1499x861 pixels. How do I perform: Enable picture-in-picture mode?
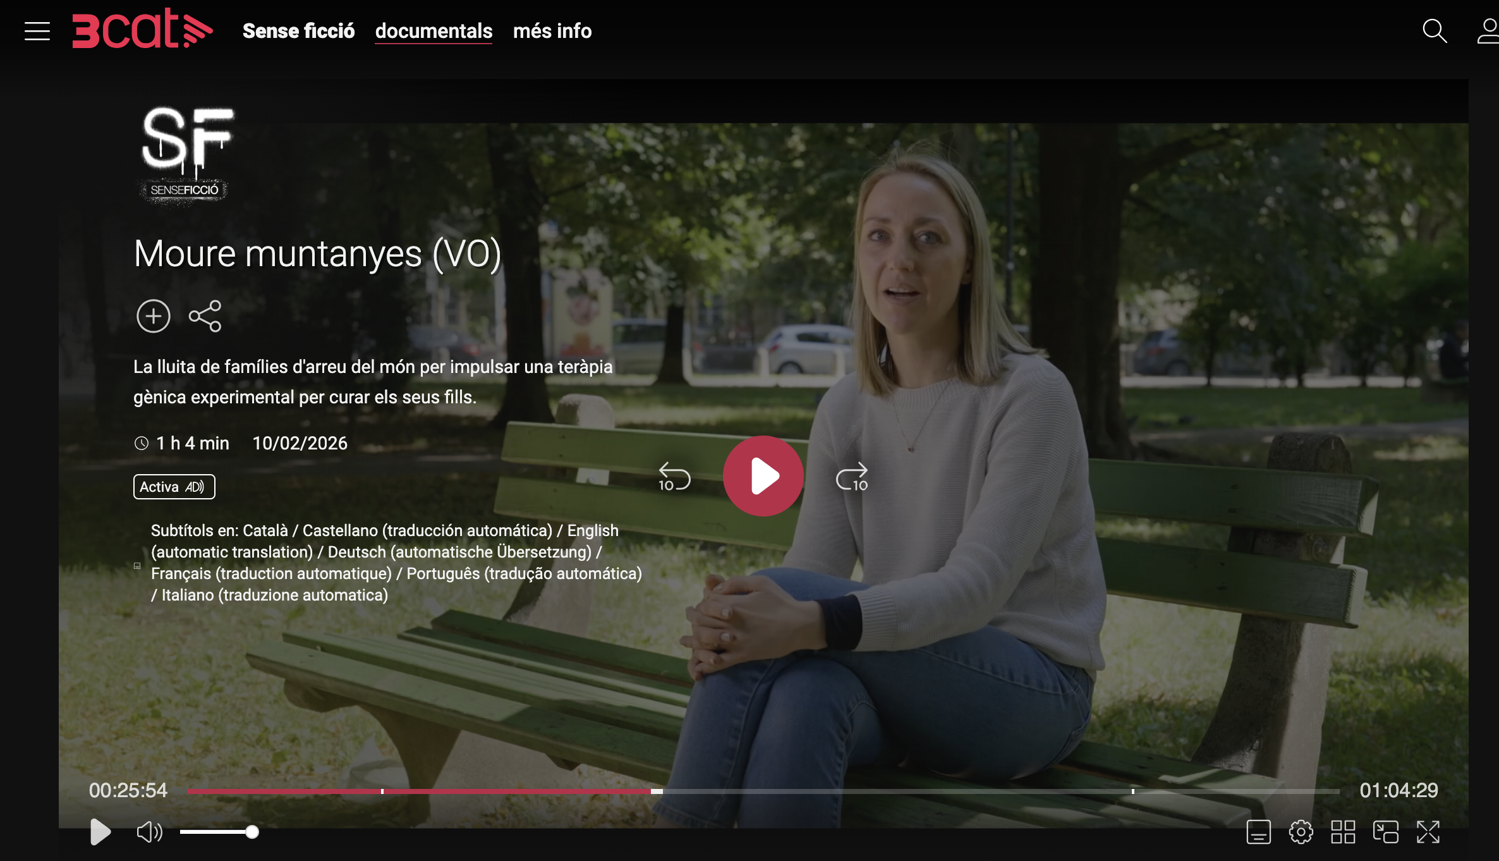[1385, 832]
